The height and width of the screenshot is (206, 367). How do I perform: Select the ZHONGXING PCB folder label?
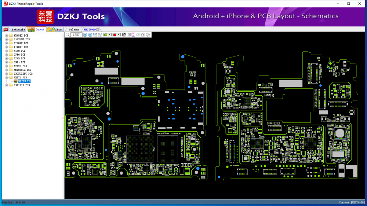click(23, 74)
